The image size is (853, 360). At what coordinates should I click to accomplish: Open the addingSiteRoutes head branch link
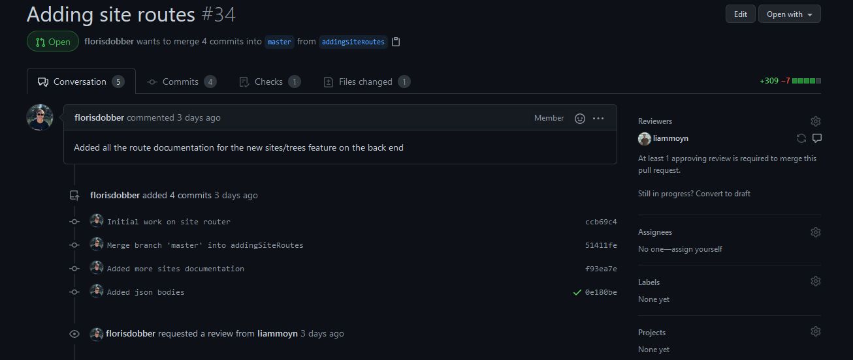(353, 42)
